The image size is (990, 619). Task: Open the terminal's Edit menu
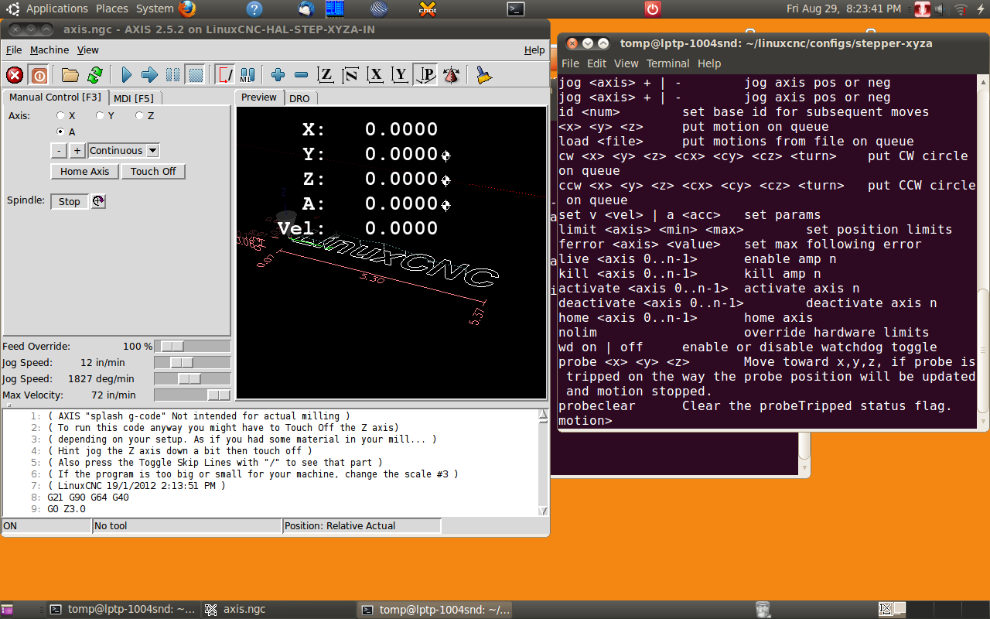(596, 63)
